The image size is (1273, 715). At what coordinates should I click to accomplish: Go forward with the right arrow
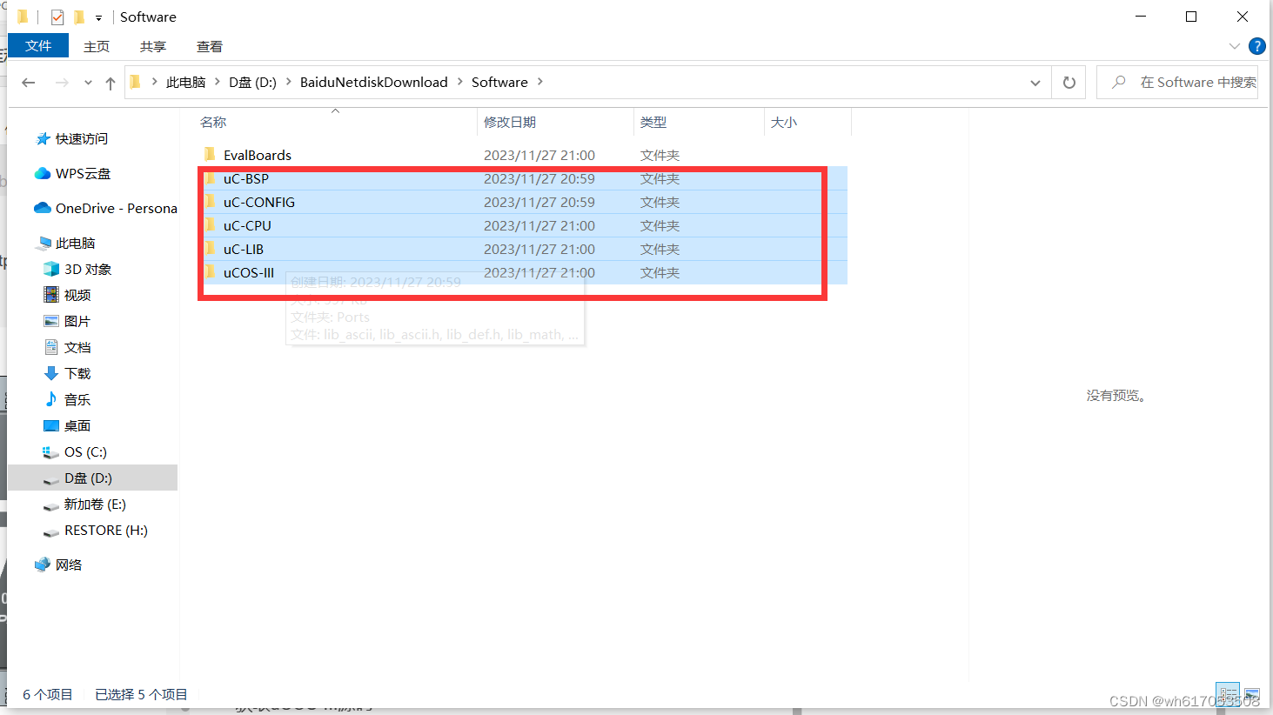pos(62,83)
